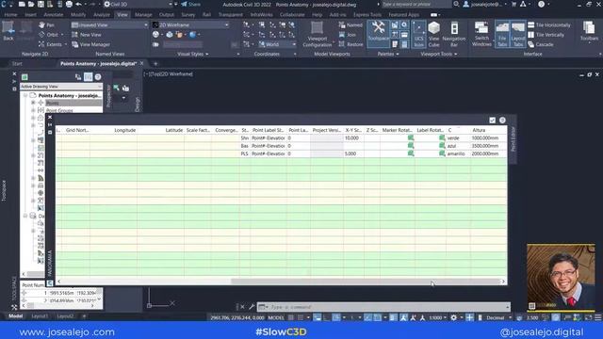The image size is (603, 339).
Task: Open the Help question mark icon
Action: click(541, 4)
